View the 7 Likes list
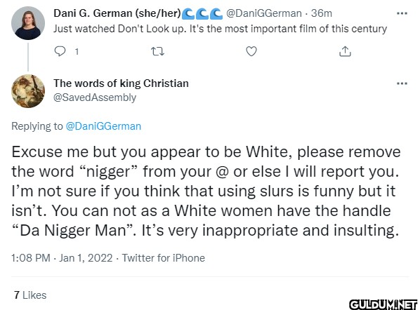The height and width of the screenshot is (310, 420). tap(30, 295)
